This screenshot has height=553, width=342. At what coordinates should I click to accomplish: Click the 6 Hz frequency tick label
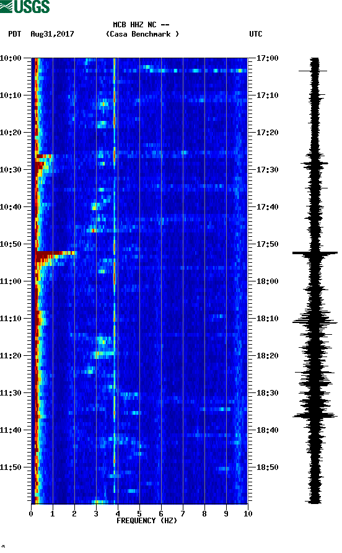tap(161, 513)
